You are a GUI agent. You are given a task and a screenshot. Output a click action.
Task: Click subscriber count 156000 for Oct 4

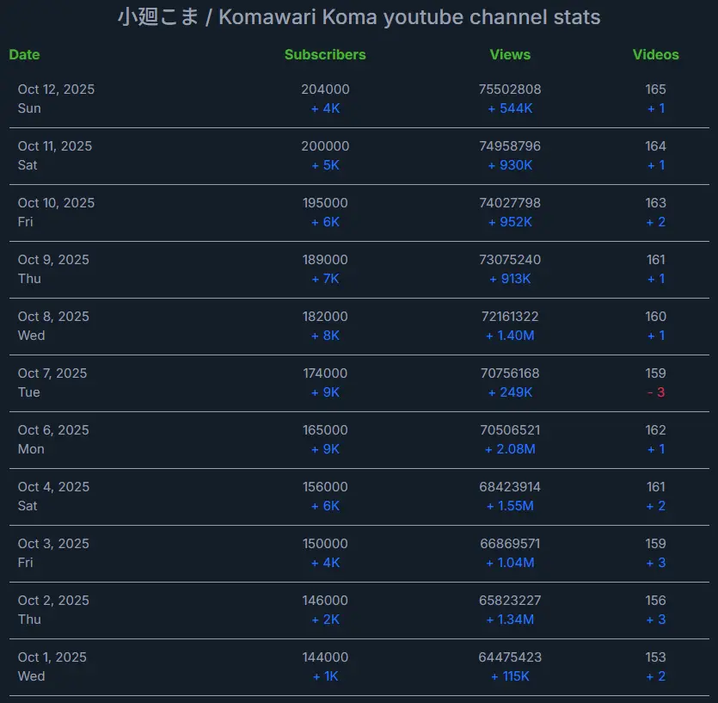(x=325, y=487)
